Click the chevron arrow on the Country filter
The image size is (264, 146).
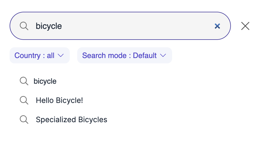61,55
